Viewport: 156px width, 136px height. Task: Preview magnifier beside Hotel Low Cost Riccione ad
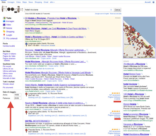click(x=88, y=28)
